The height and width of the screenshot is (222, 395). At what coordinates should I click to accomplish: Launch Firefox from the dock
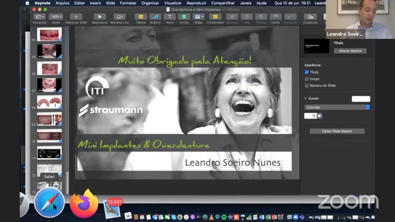tap(84, 203)
